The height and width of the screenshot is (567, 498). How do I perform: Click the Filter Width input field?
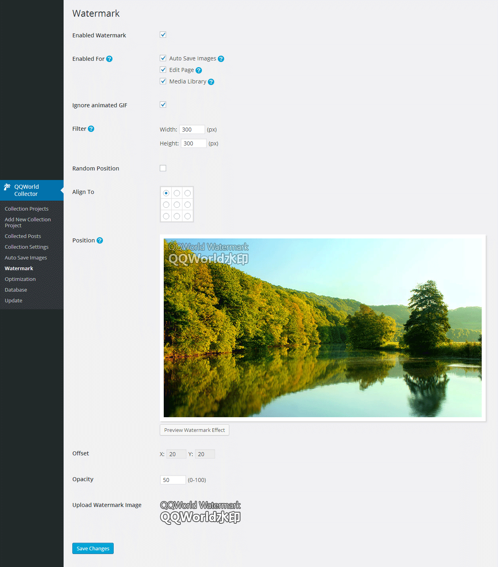192,130
